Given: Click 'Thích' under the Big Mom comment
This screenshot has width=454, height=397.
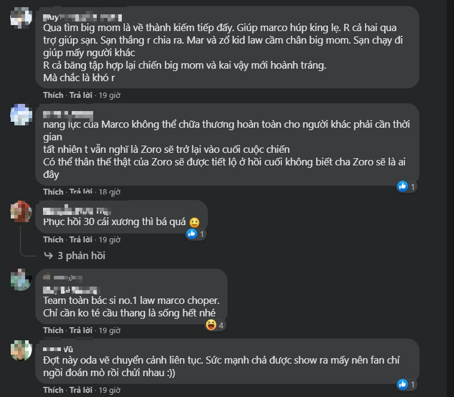Looking at the screenshot, I should point(53,95).
